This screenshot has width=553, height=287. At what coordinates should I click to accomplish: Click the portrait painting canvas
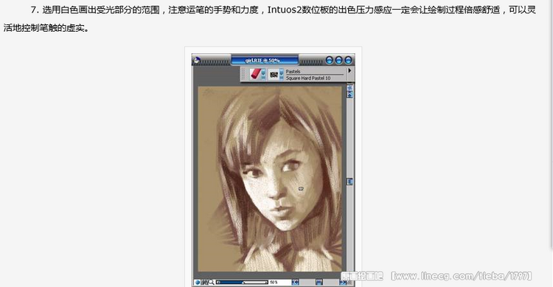(x=269, y=179)
